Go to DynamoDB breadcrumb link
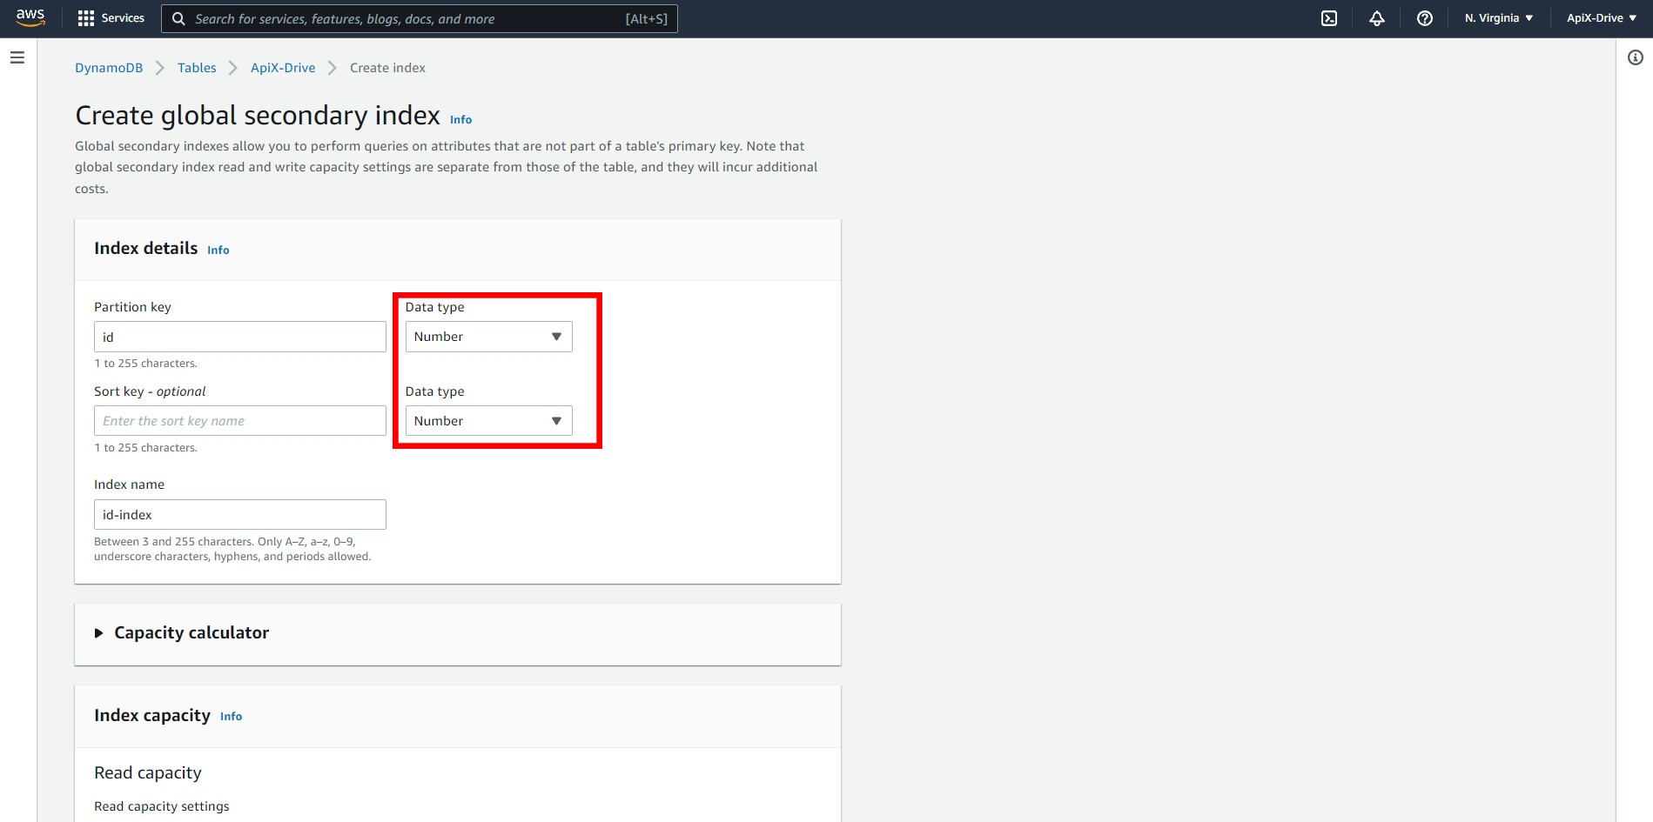1653x822 pixels. coord(109,68)
